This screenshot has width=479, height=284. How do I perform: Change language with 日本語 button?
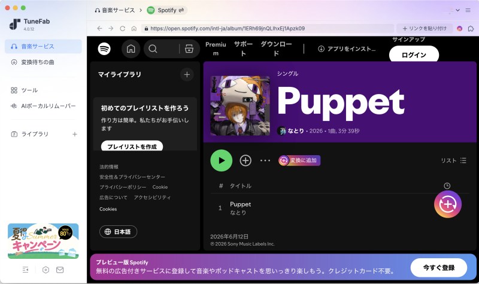point(118,232)
